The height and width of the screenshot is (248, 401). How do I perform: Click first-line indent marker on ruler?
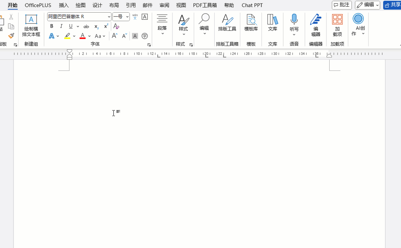coord(69,51)
